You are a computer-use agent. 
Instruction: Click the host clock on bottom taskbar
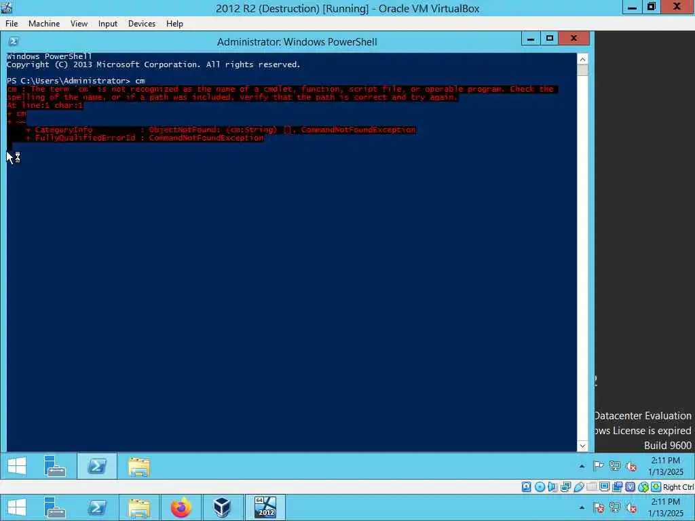point(665,507)
